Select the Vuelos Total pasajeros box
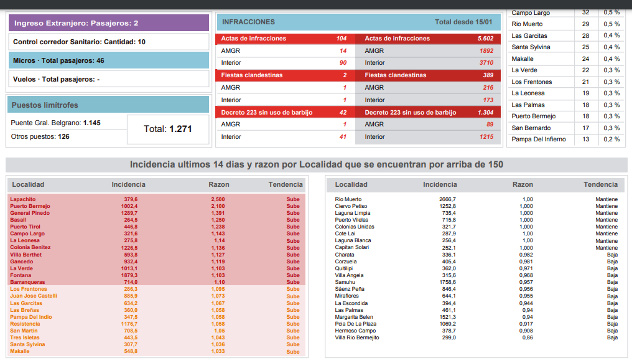632x363 pixels. pos(108,79)
